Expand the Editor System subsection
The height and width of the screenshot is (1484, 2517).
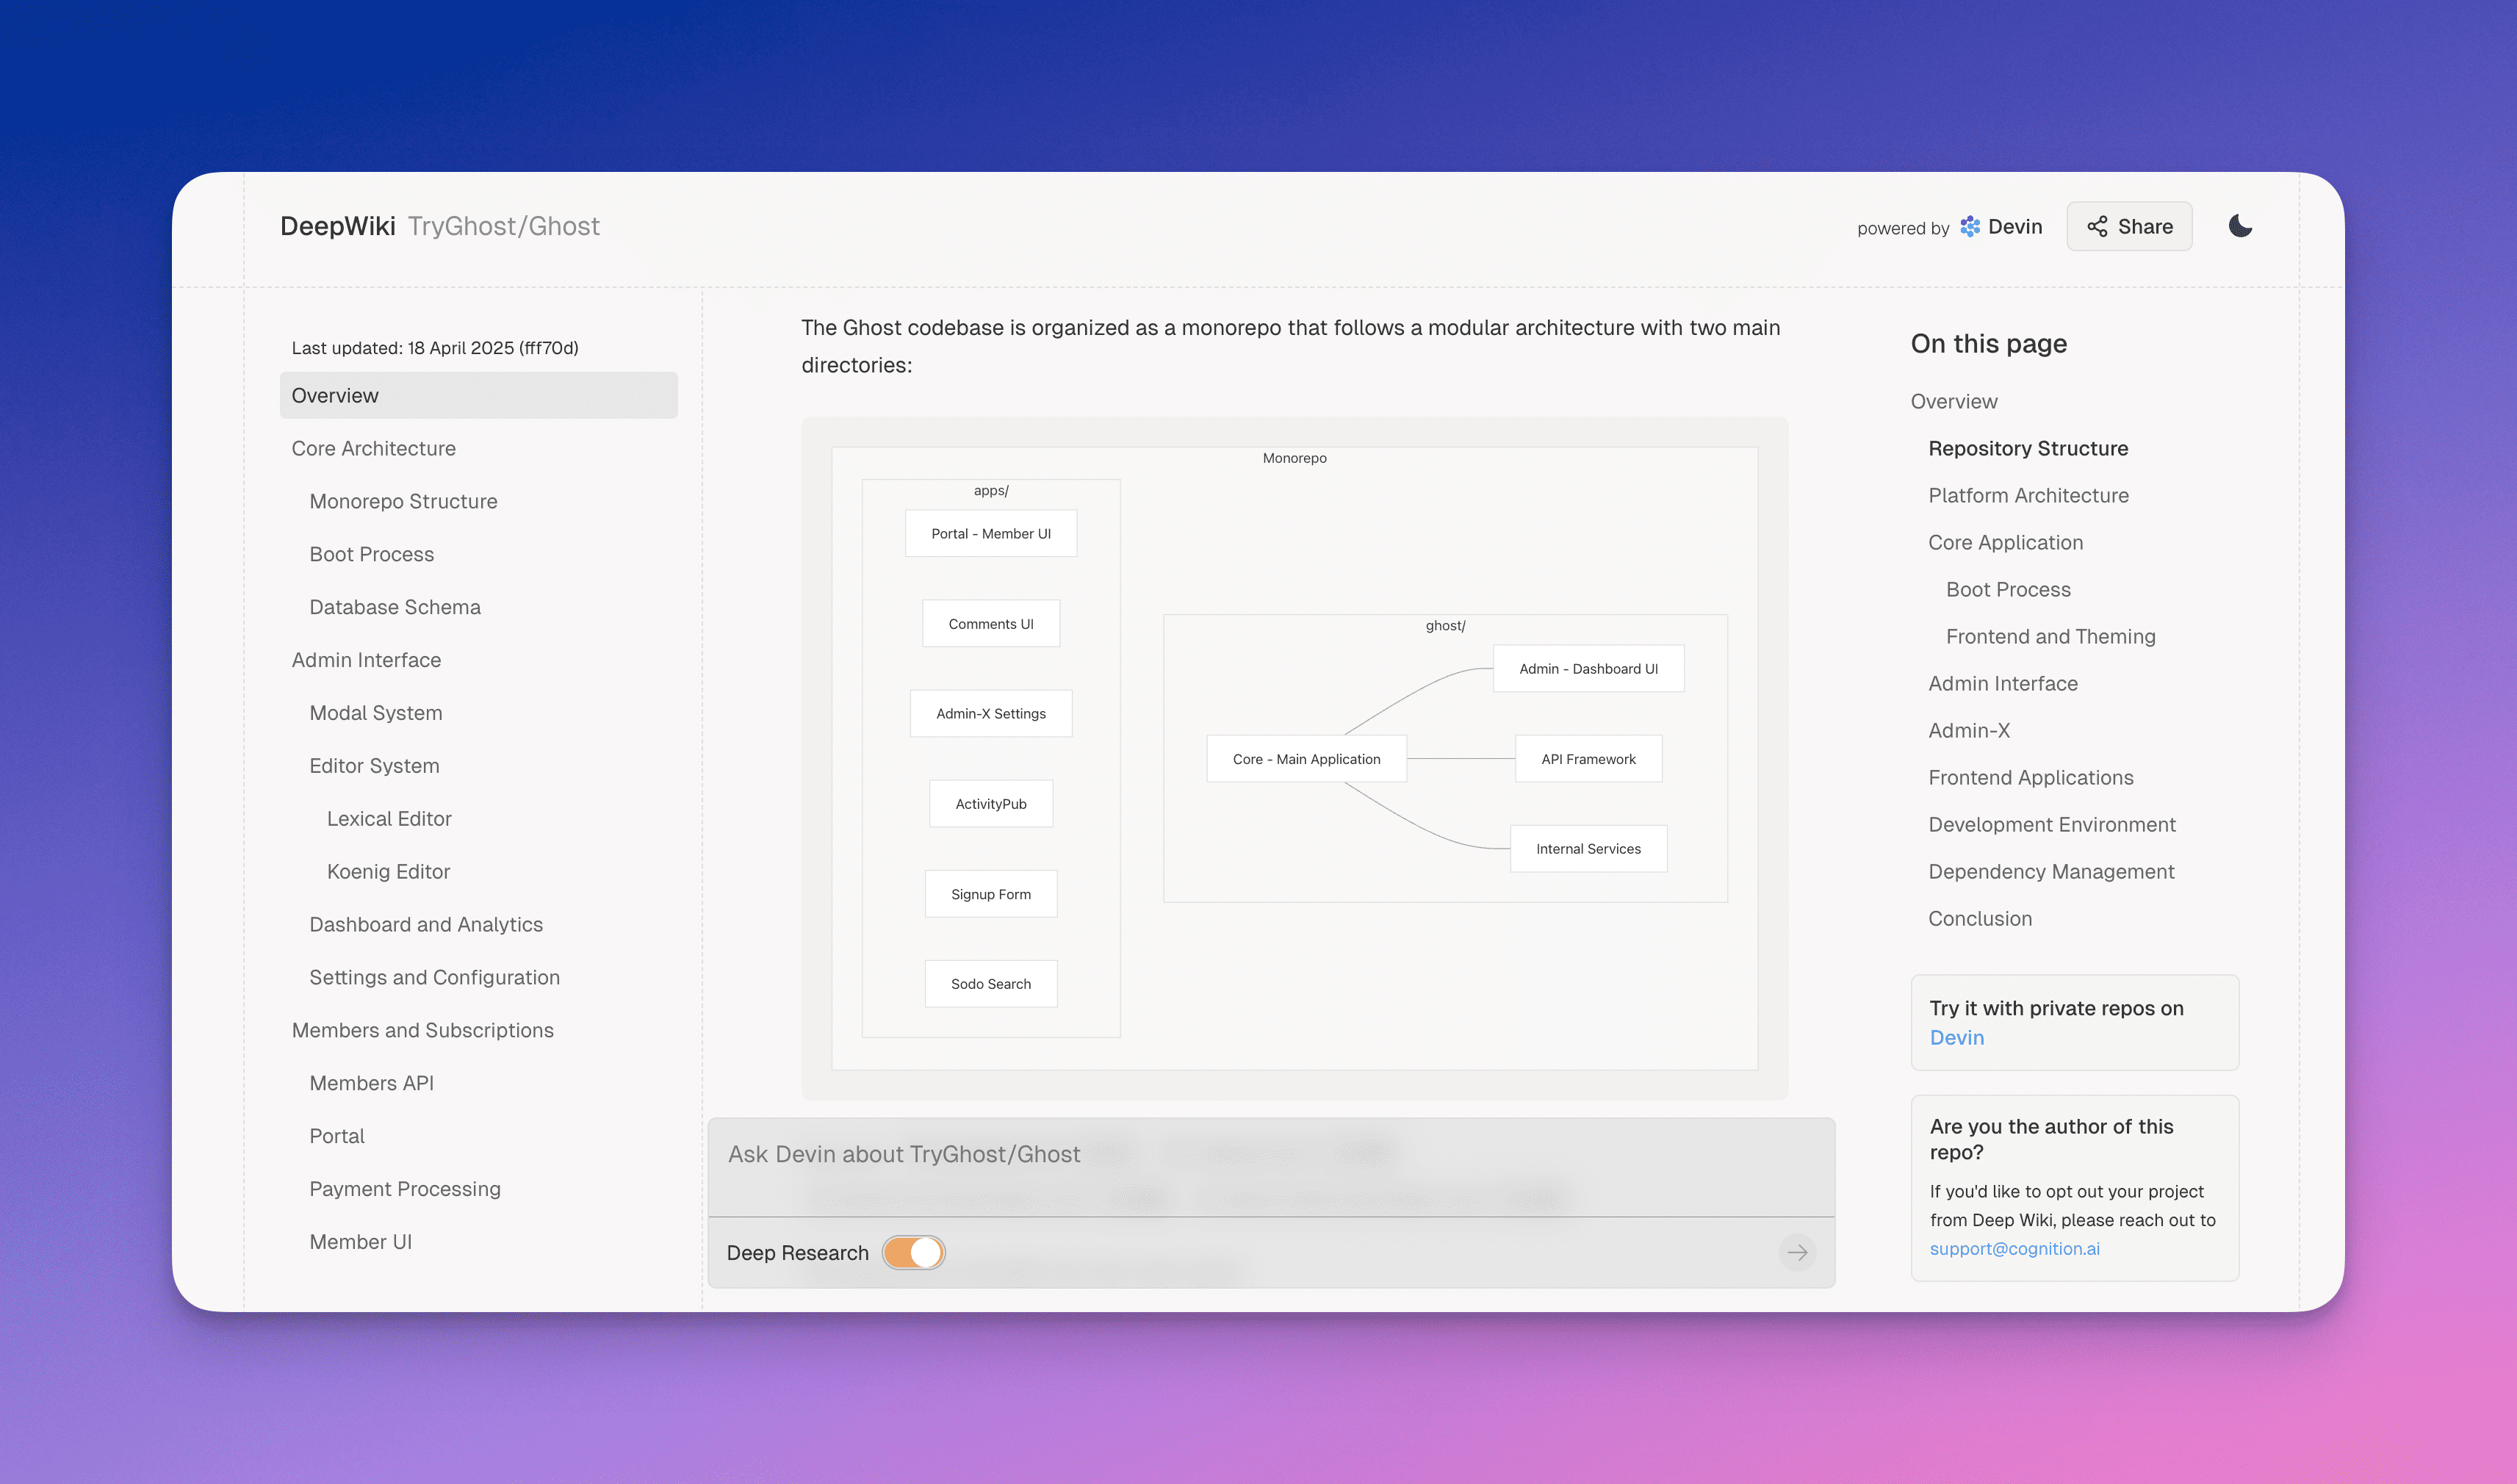[375, 765]
